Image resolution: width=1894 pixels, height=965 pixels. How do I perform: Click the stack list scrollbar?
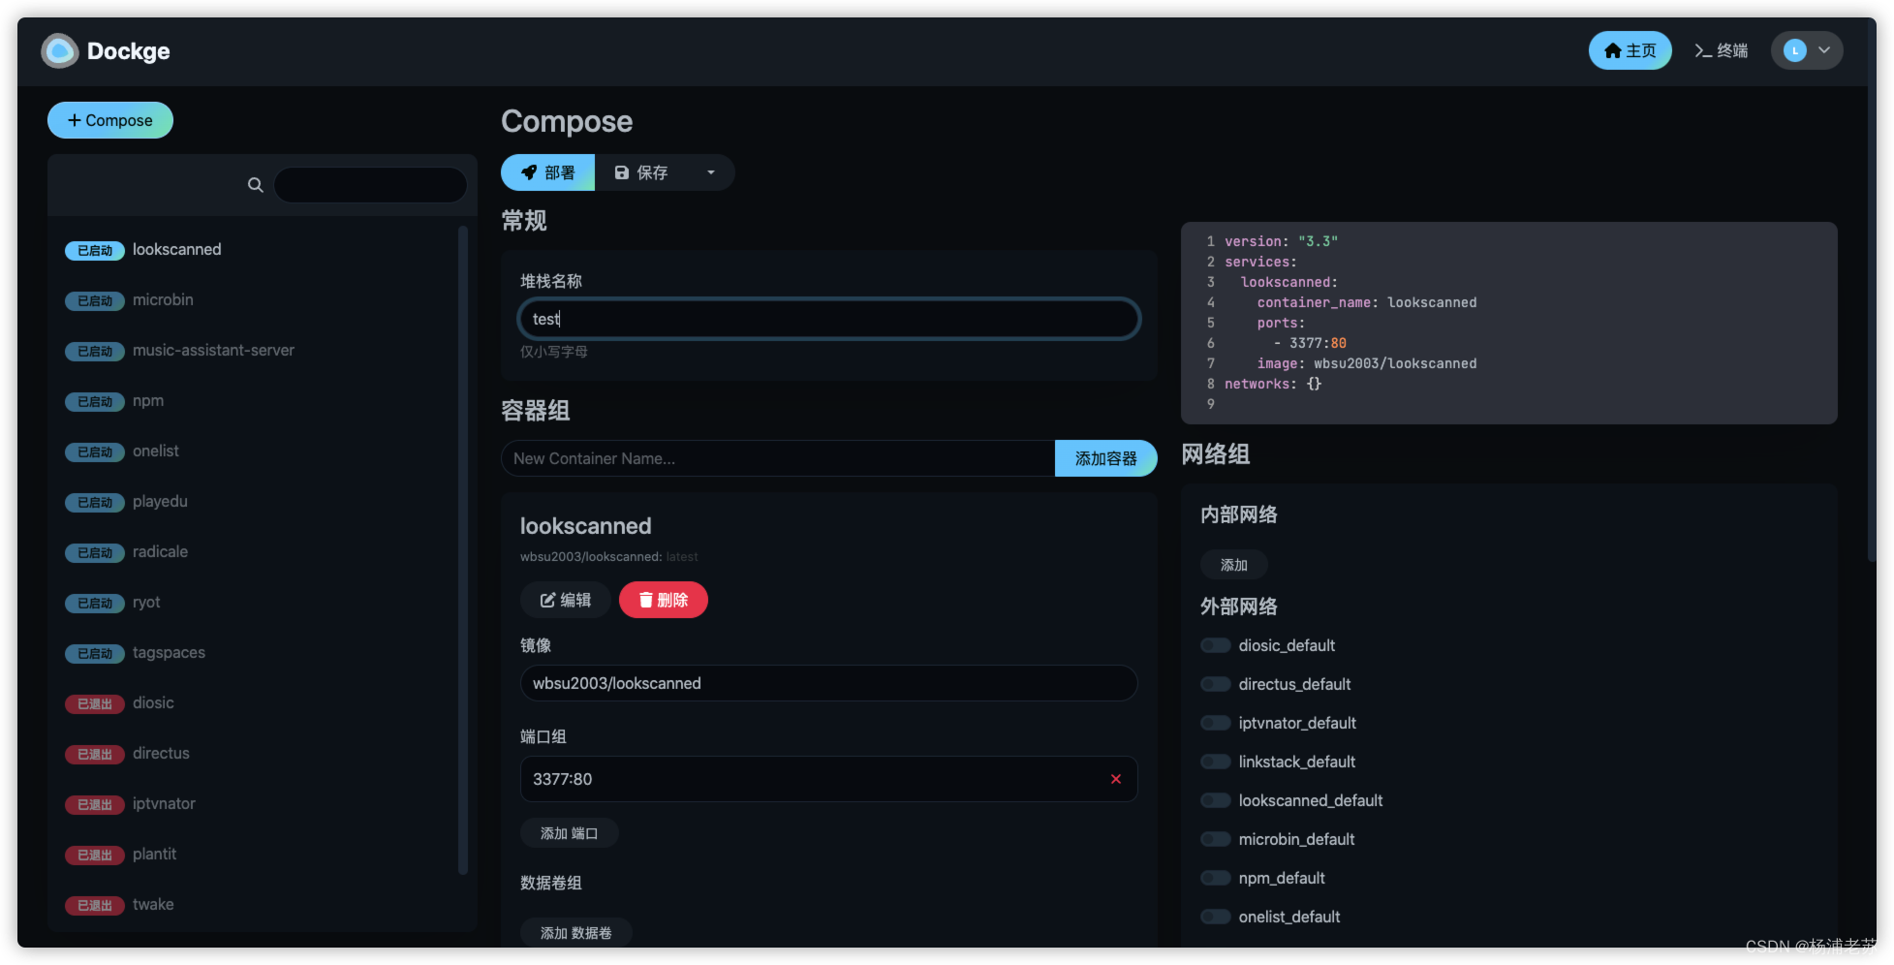pyautogui.click(x=463, y=550)
